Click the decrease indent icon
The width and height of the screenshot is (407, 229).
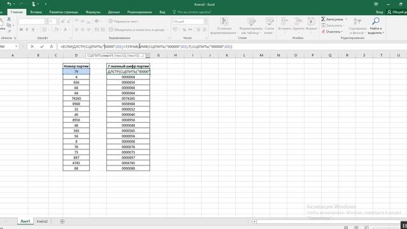click(x=97, y=30)
